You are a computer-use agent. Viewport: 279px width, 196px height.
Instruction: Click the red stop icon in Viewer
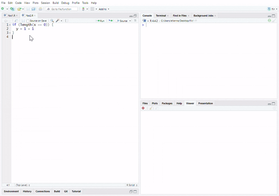click(143, 108)
